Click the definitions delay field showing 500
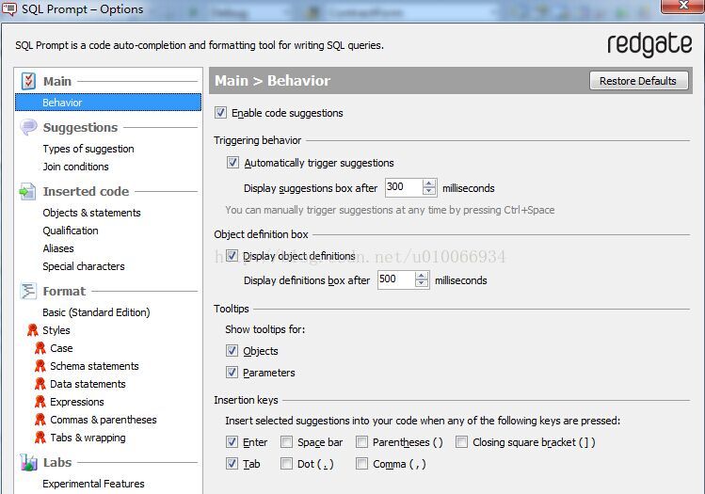 (x=396, y=279)
